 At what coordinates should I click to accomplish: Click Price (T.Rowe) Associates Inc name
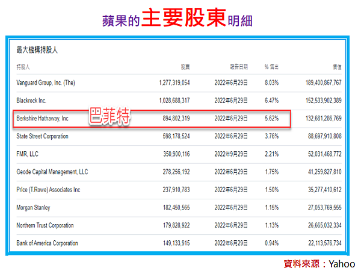click(48, 190)
